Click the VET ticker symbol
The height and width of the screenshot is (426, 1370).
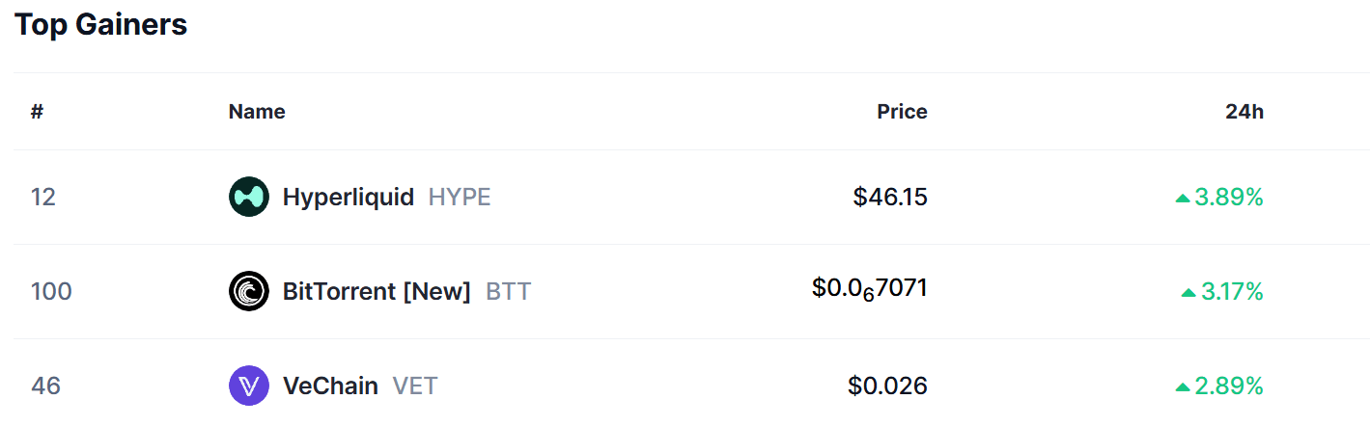[x=415, y=386]
